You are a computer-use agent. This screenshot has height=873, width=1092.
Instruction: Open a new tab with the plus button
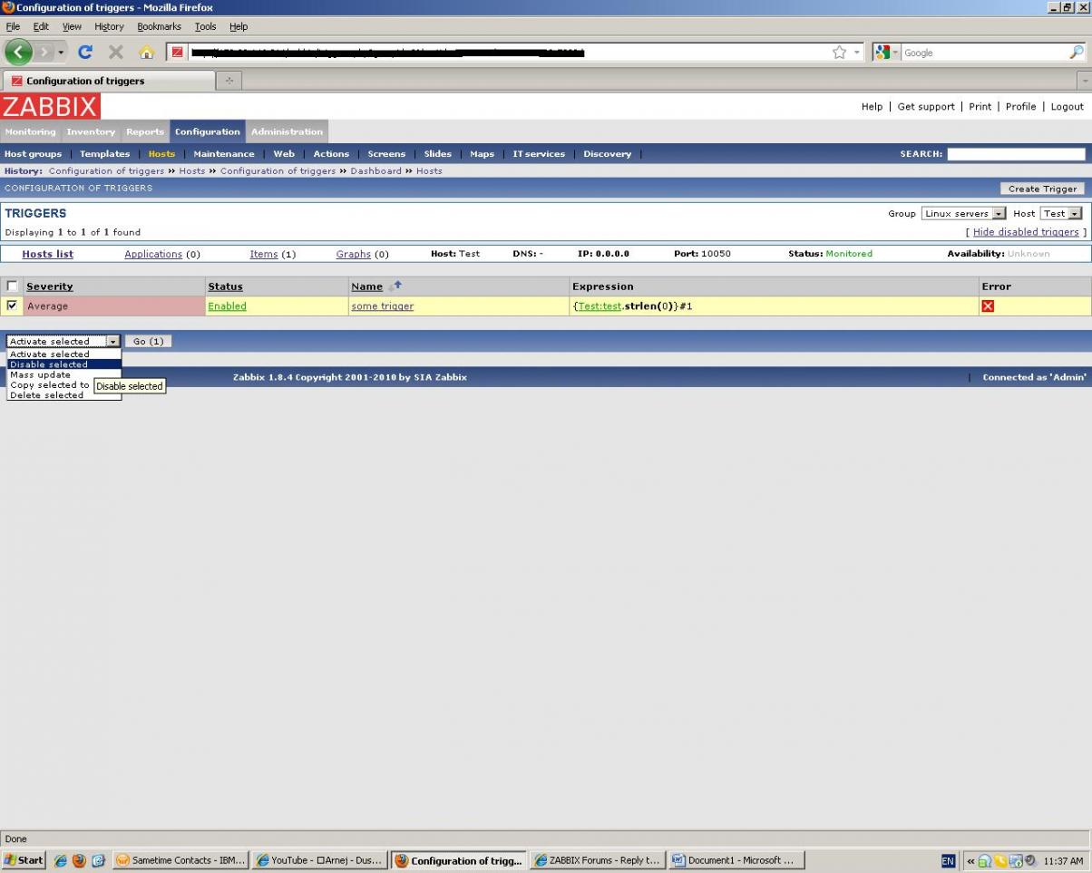229,81
